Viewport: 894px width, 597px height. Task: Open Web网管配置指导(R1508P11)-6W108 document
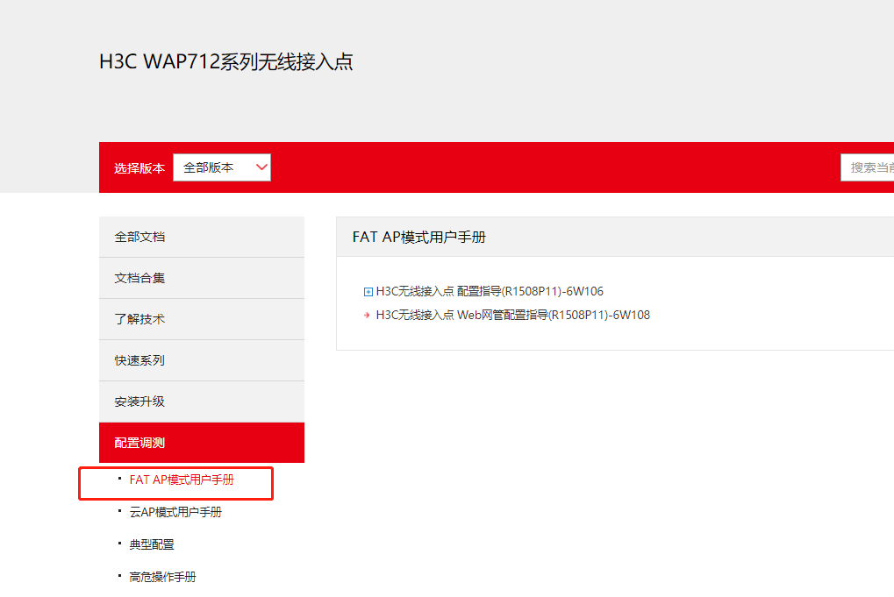click(513, 315)
